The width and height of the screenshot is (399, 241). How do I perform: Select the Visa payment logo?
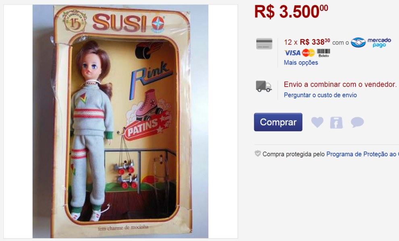pos(292,53)
